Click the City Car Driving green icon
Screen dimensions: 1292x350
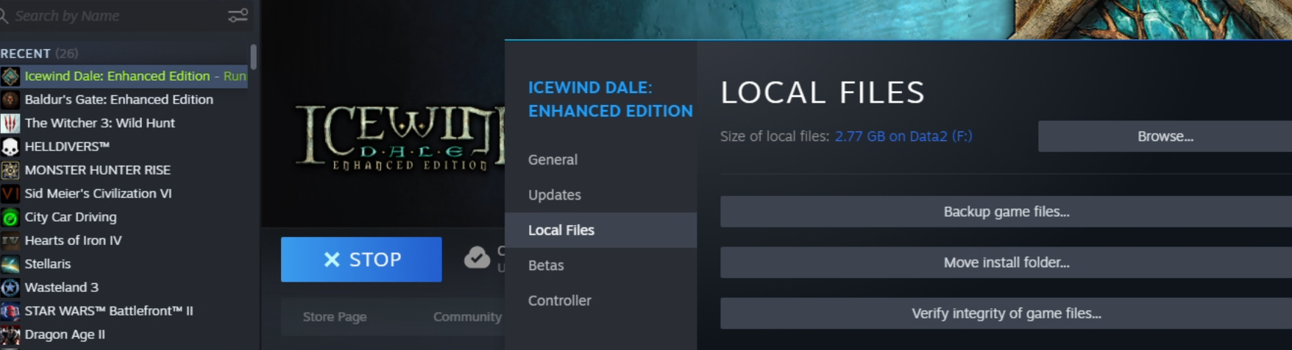coord(10,217)
